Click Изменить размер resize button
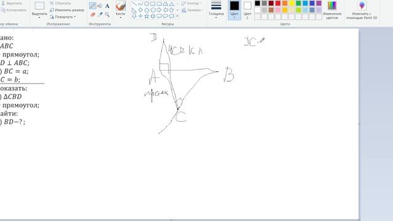Screen dimensions: 393x221 (x=67, y=10)
